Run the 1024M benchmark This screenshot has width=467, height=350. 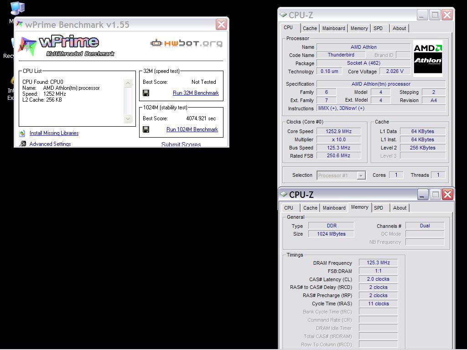coord(192,129)
